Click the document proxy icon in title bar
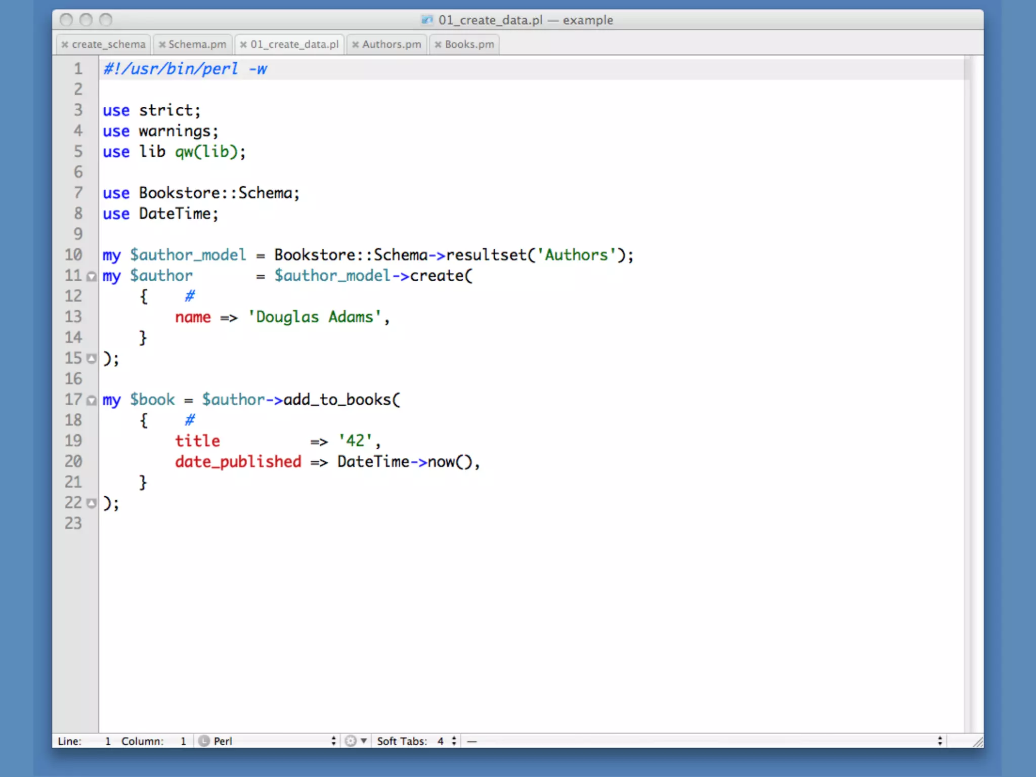The height and width of the screenshot is (777, 1036). pyautogui.click(x=427, y=20)
